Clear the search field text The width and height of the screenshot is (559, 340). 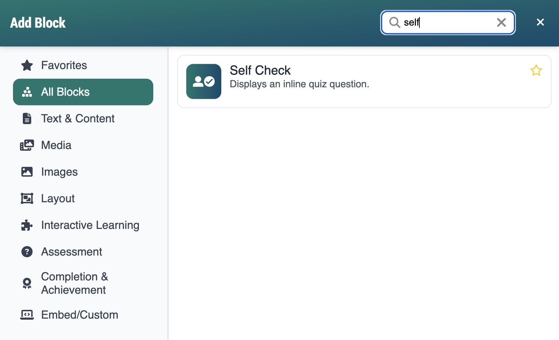(x=501, y=22)
